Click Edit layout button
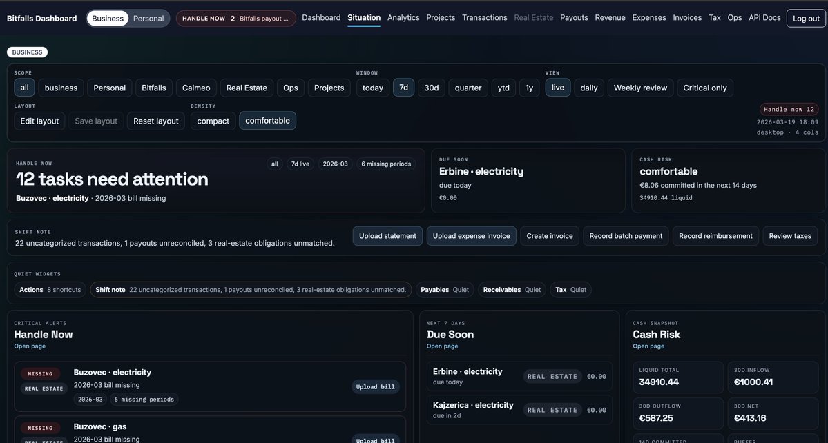The height and width of the screenshot is (443, 828). (x=39, y=121)
